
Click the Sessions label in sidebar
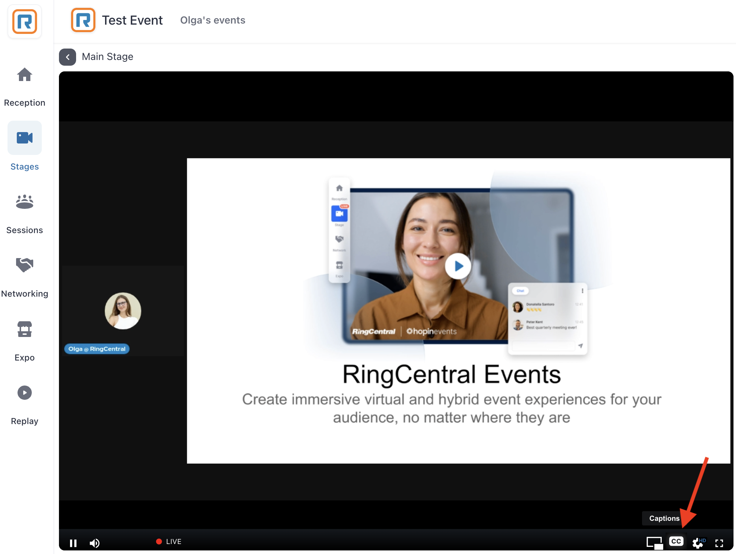point(25,230)
